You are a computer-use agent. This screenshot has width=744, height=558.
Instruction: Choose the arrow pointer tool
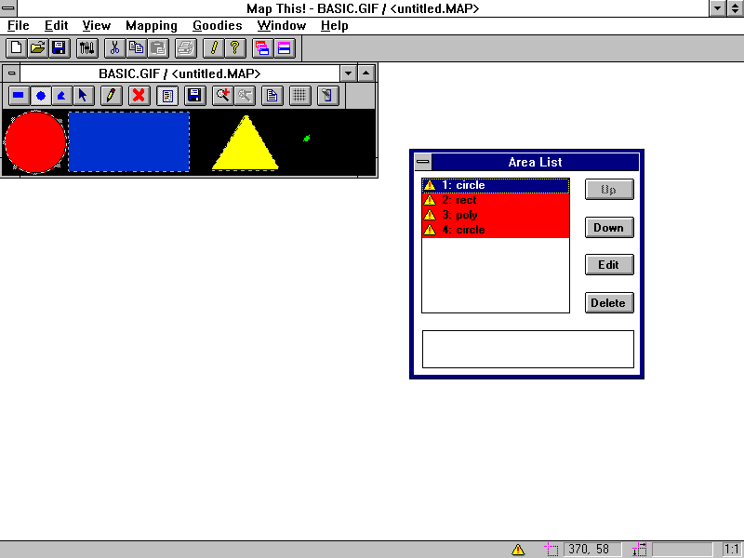(x=83, y=95)
